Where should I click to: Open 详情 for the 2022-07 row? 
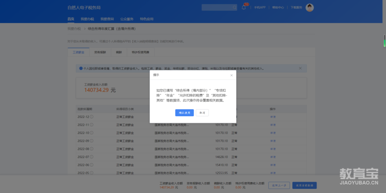tap(273, 157)
